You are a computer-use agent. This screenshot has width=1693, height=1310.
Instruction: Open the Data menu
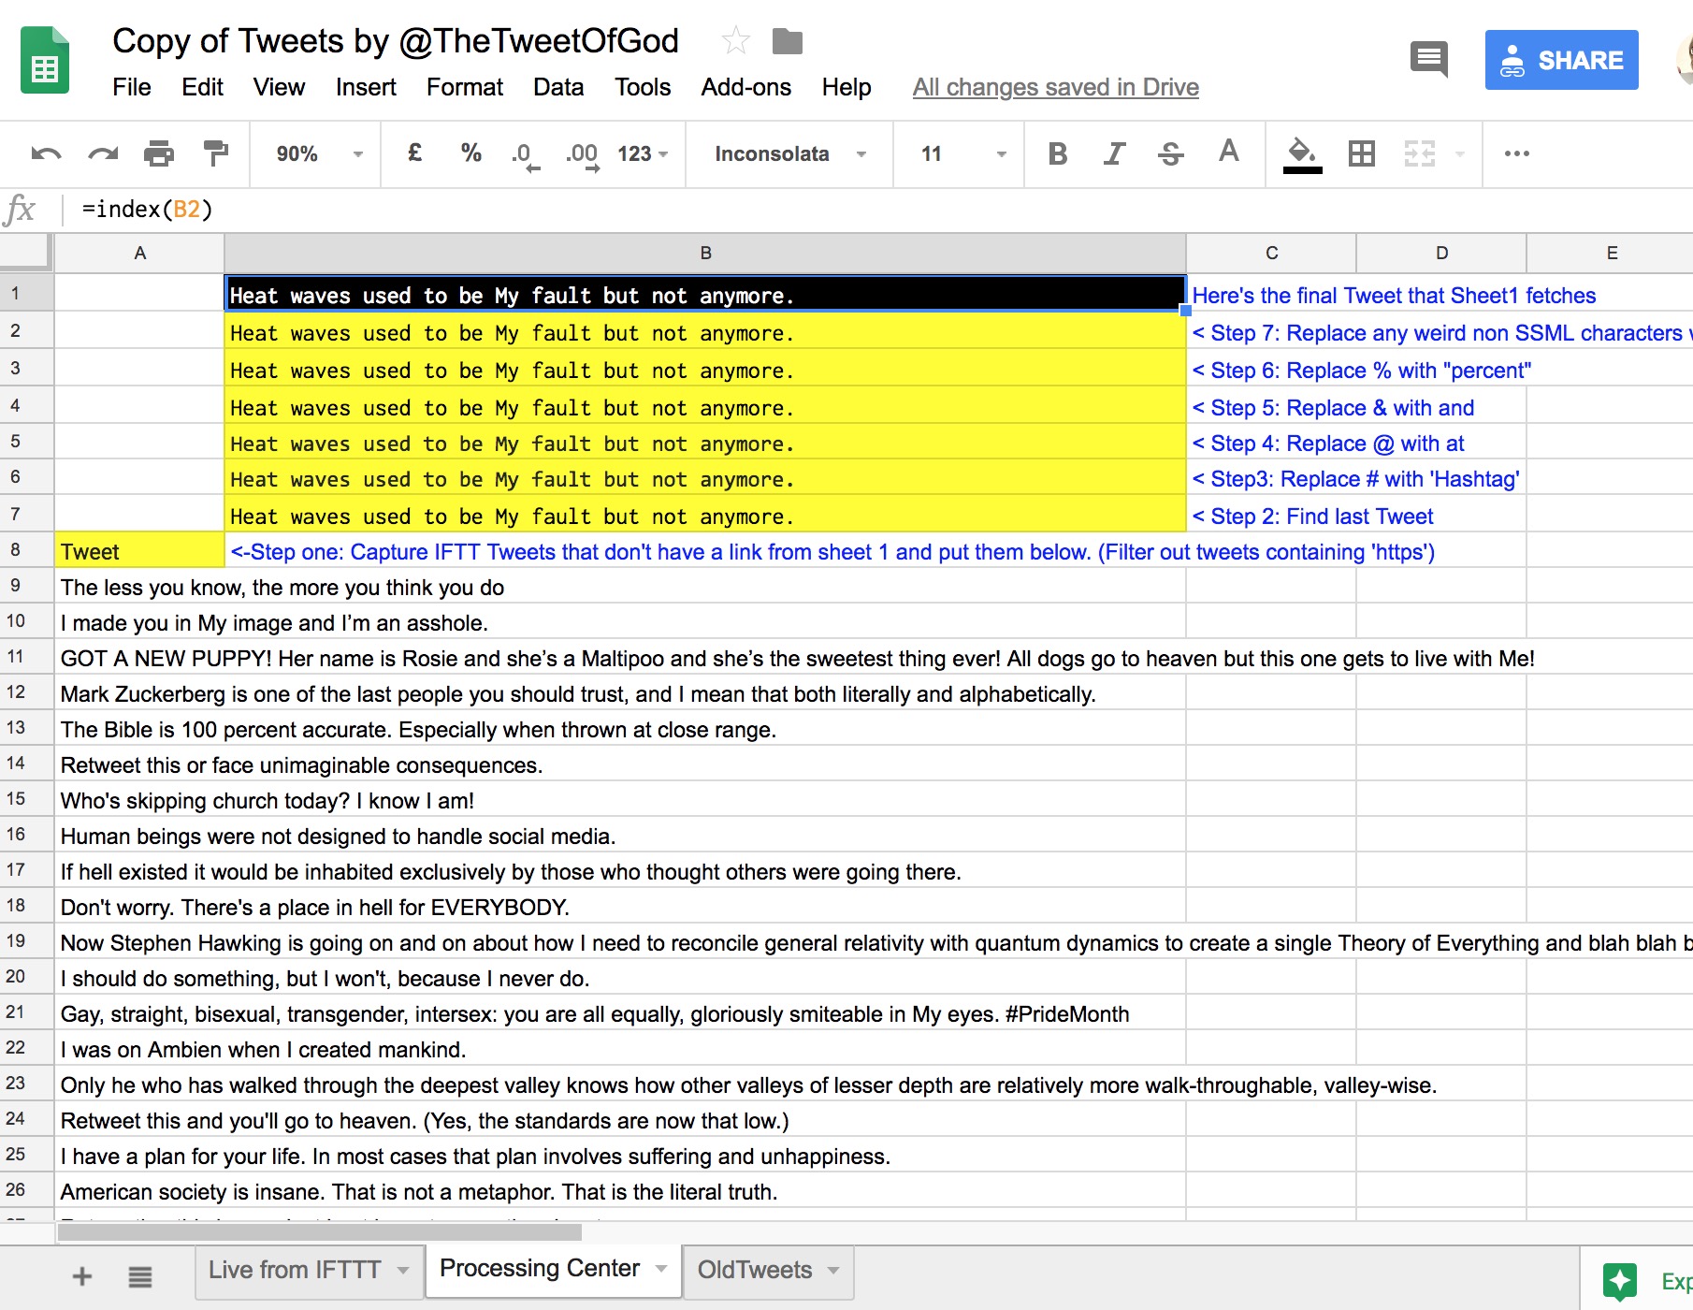click(x=558, y=87)
